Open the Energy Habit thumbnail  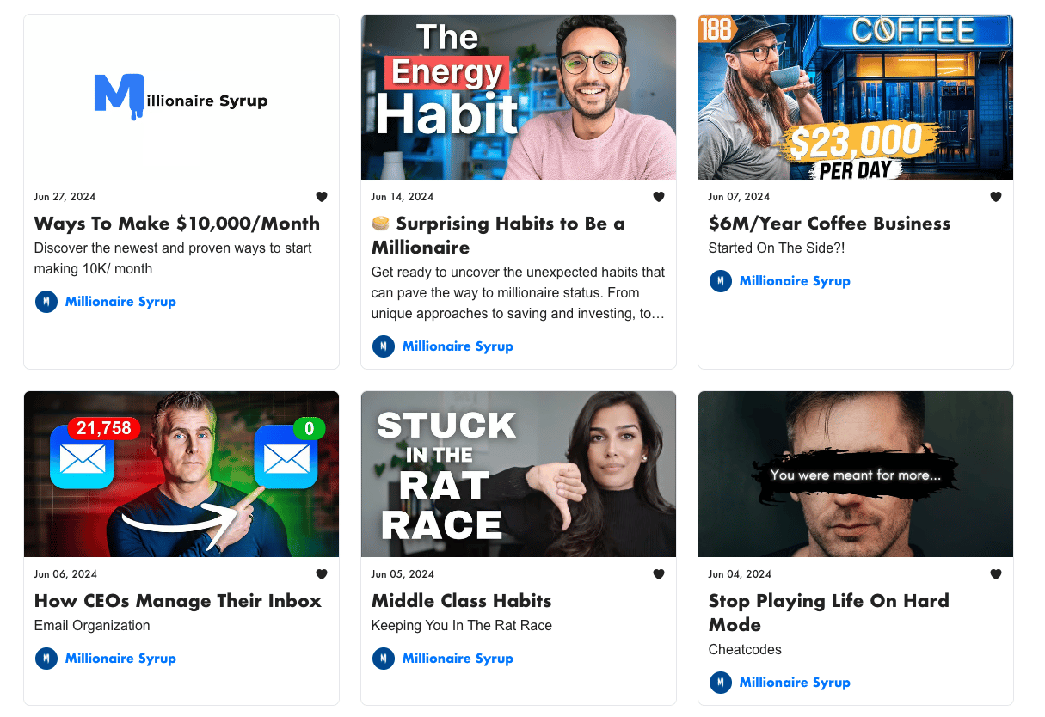519,97
